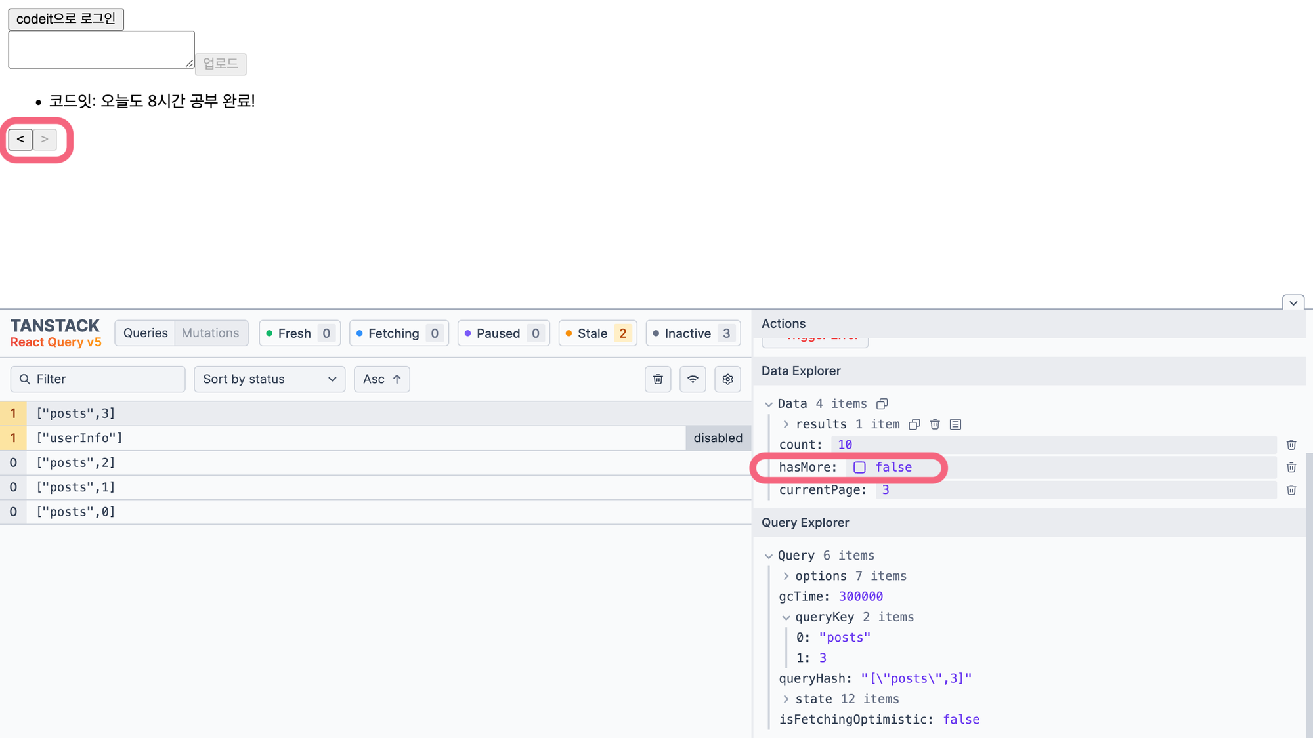The image size is (1313, 738).
Task: Collapse the queryKey 2 items node
Action: 786,617
